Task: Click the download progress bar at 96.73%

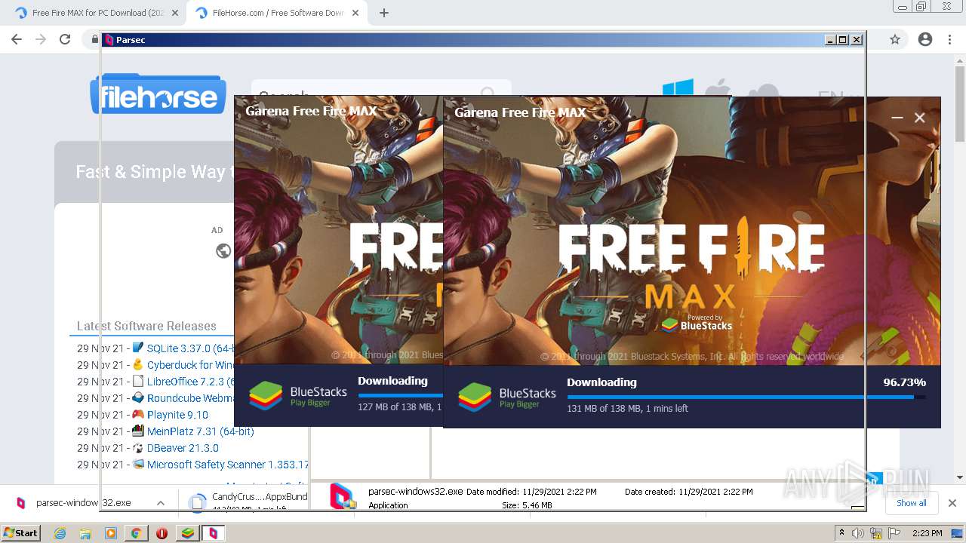Action: (746, 397)
